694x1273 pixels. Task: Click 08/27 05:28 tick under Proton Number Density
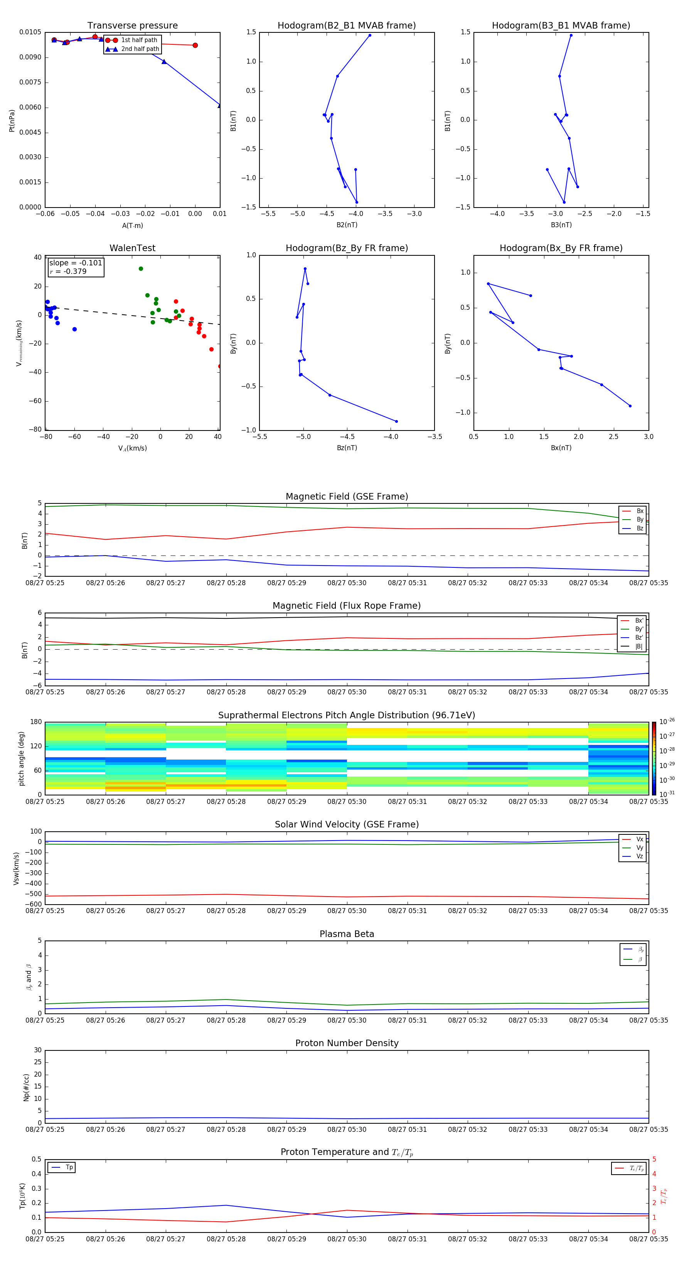coord(226,1129)
